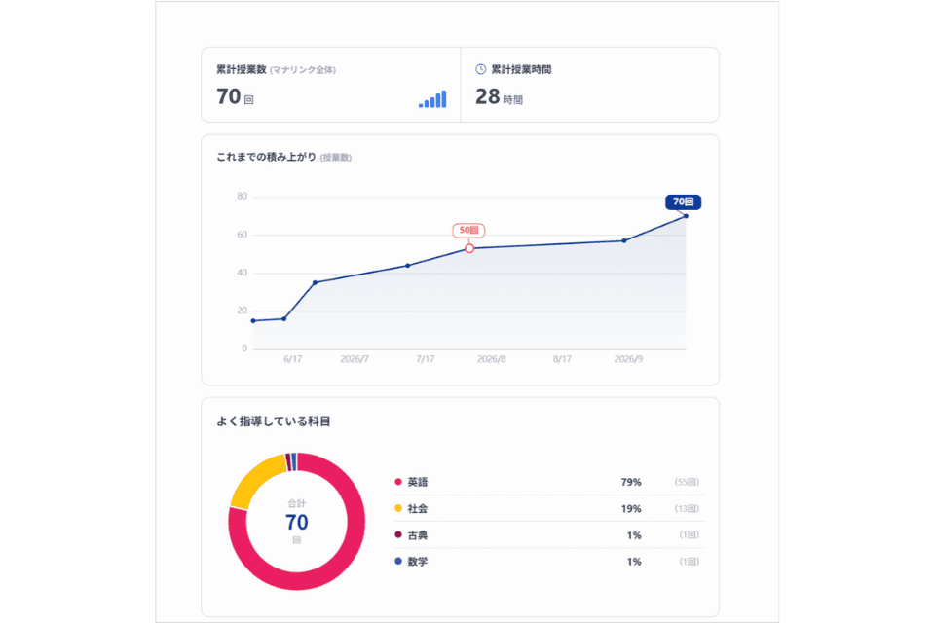This screenshot has height=623, width=935.
Task: Click the 累計授業数 heading
Action: [241, 70]
